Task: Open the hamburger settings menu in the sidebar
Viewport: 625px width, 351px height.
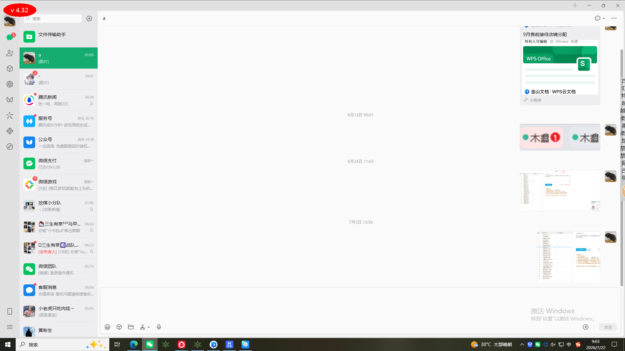Action: (10, 327)
